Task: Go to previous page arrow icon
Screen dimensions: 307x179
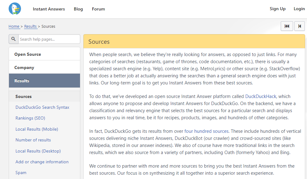Action: [300, 26]
